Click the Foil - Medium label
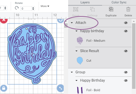The height and width of the screenshot is (94, 136). (96, 41)
